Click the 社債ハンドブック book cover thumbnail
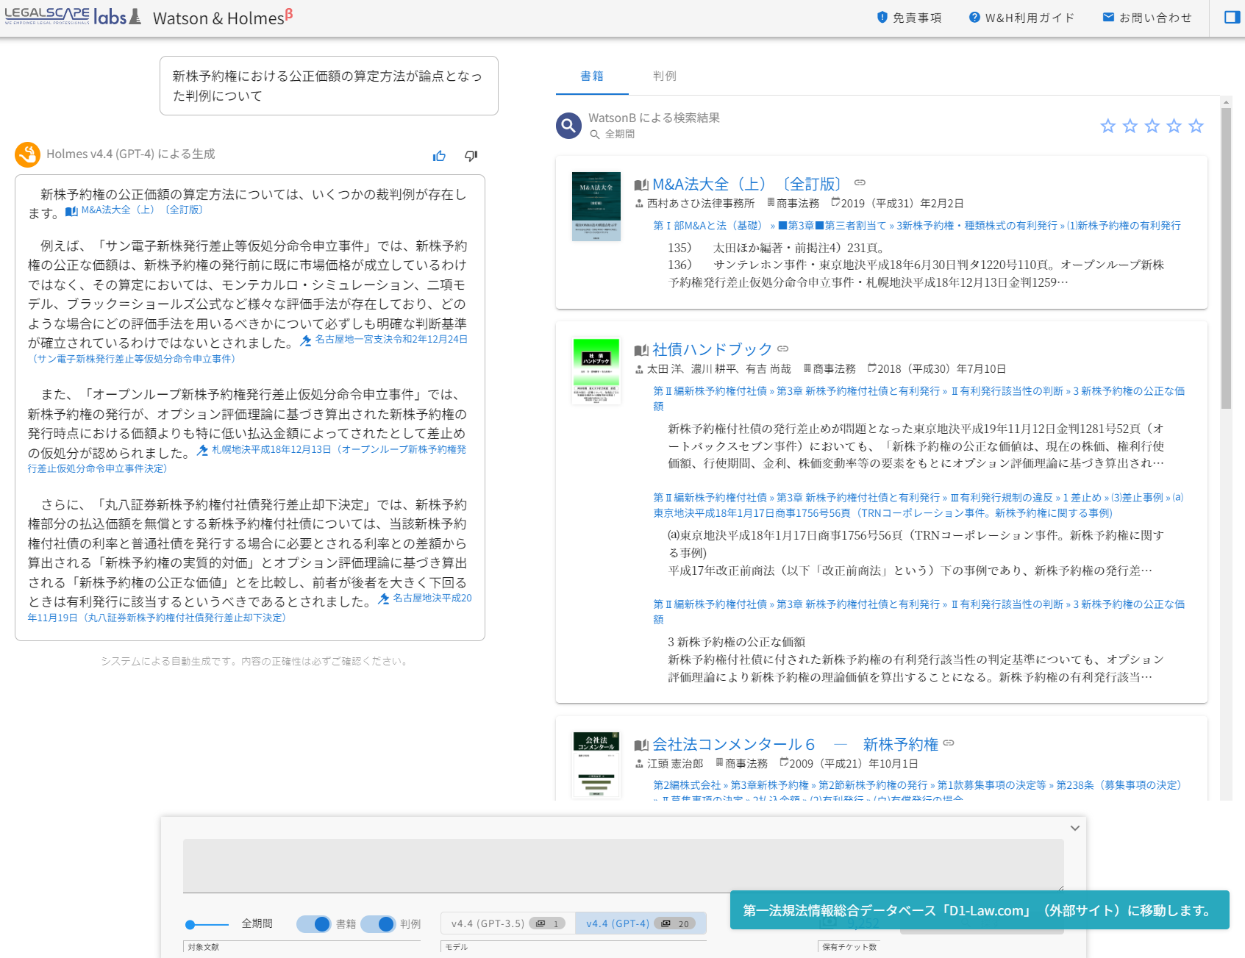The image size is (1245, 958). [596, 372]
